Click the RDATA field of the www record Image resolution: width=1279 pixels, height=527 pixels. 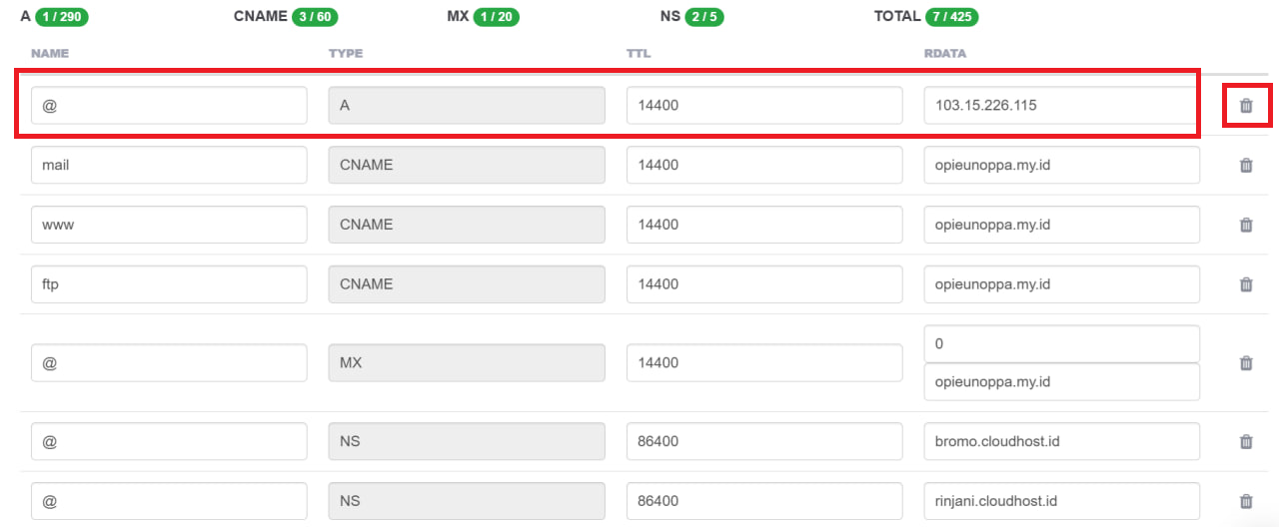pos(1062,225)
